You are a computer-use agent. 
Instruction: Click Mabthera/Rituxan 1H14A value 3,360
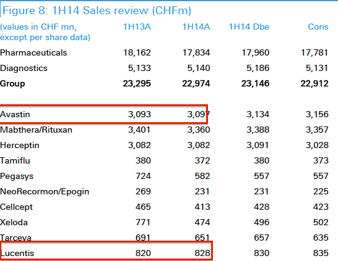click(x=199, y=130)
